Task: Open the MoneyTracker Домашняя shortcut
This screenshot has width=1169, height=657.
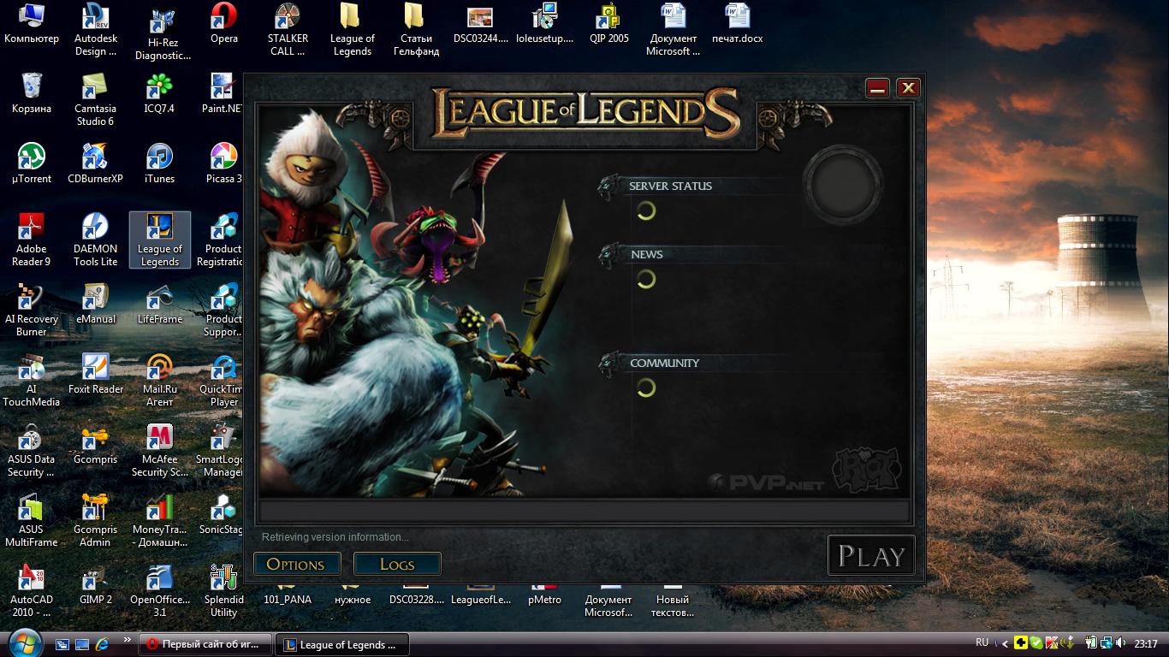Action: (159, 521)
